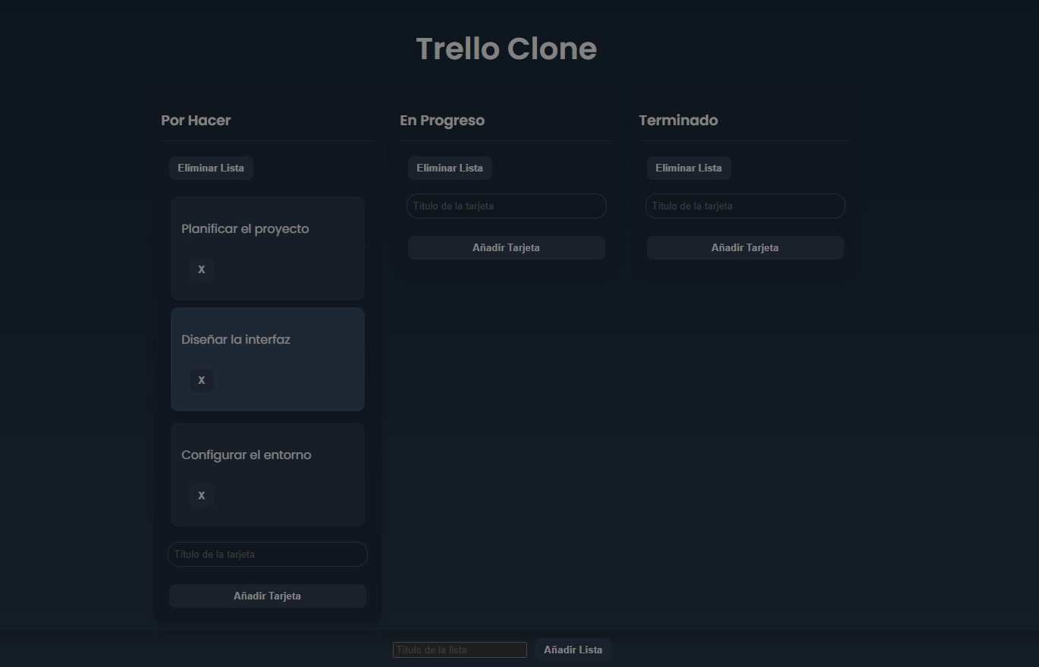Click the 'Por Hacer' list header
The height and width of the screenshot is (667, 1039).
pos(196,120)
